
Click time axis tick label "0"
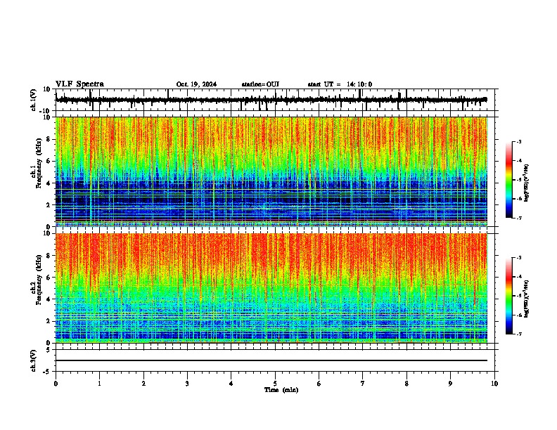pos(56,384)
